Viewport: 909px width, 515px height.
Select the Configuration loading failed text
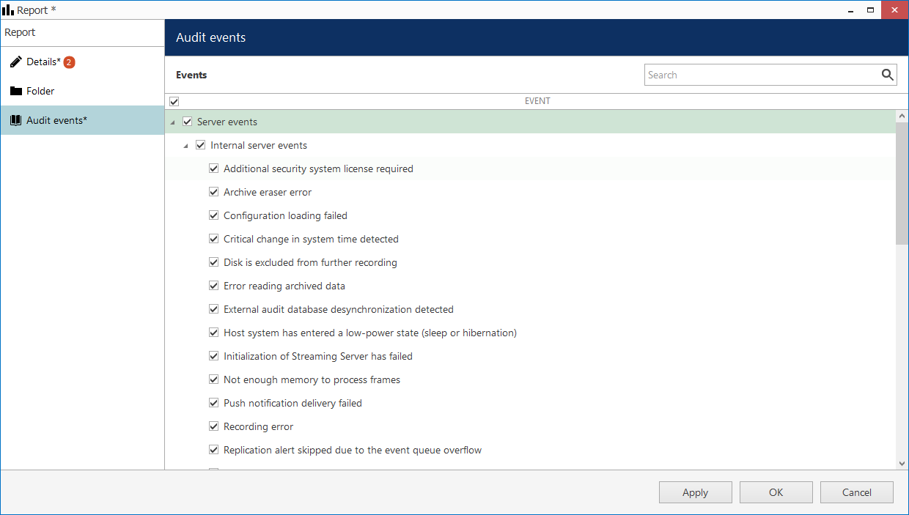pyautogui.click(x=285, y=215)
